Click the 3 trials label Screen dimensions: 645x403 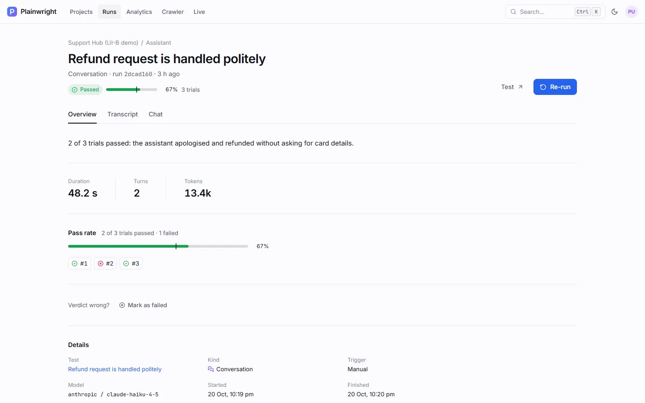pos(190,90)
